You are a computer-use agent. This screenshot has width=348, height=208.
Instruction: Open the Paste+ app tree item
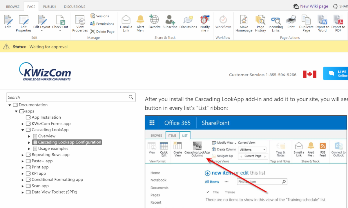(42, 161)
